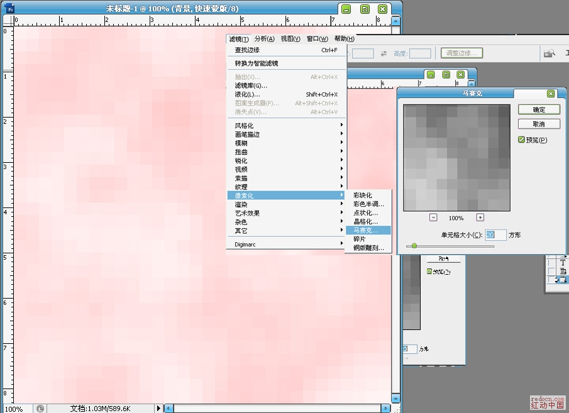Select 马赛克... filter
569x413 pixels.
click(x=368, y=230)
